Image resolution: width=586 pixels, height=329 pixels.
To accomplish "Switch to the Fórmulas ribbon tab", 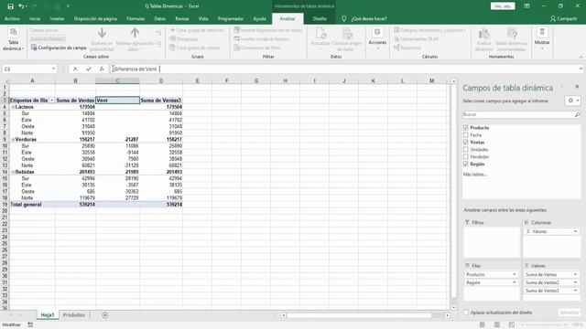I will (x=136, y=18).
